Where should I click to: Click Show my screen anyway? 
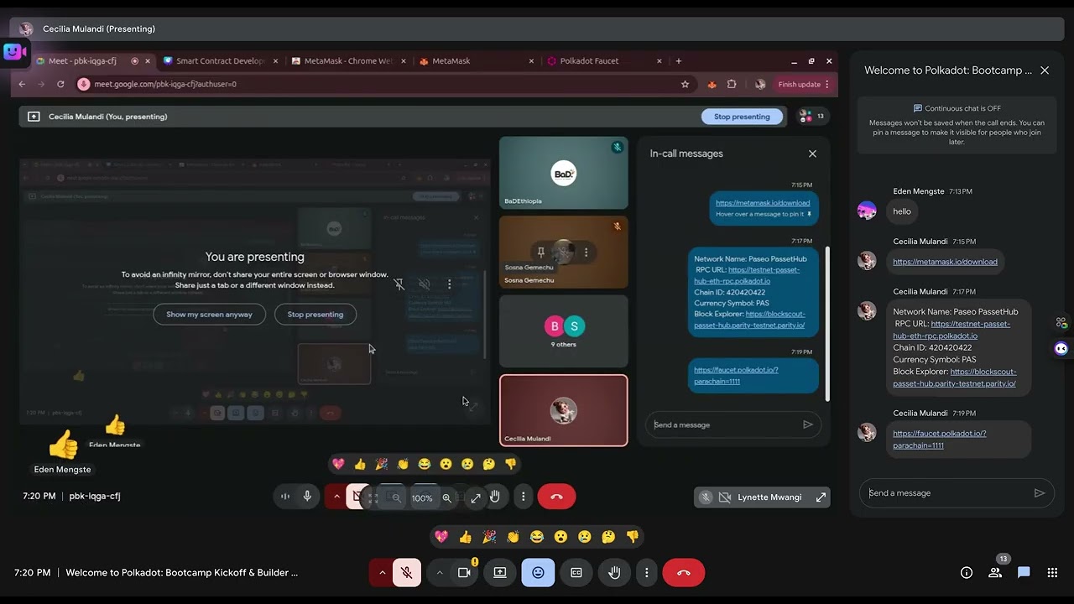pyautogui.click(x=209, y=315)
